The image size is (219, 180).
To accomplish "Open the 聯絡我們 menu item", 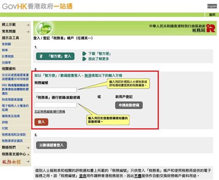I will (9, 147).
